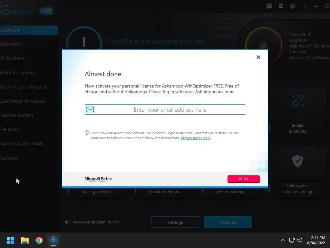
Task: Open File Explorer from taskbar
Action: click(x=24, y=240)
